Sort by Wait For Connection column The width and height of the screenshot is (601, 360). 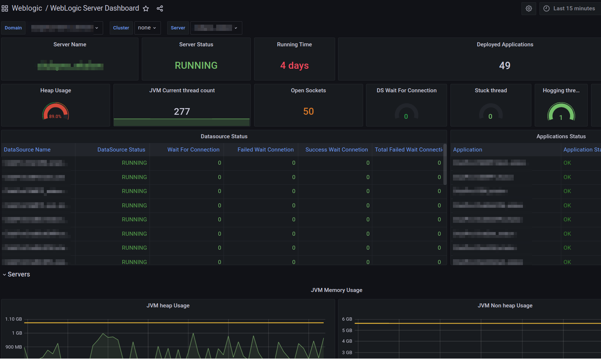[193, 150]
